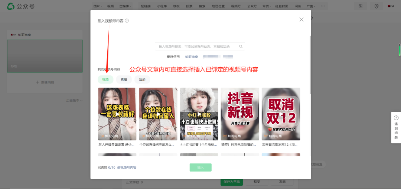
Task: Click 问答 in the editor toolbar
Action: click(x=298, y=6)
